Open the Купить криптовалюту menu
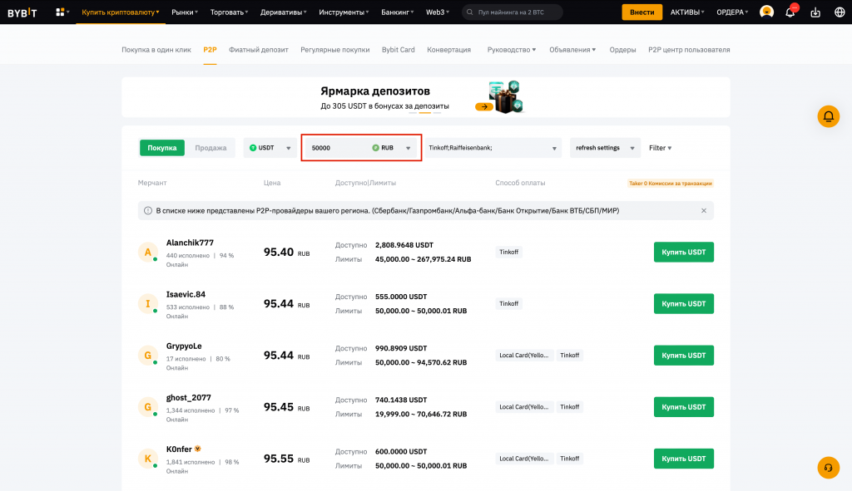Image resolution: width=852 pixels, height=491 pixels. click(x=120, y=12)
